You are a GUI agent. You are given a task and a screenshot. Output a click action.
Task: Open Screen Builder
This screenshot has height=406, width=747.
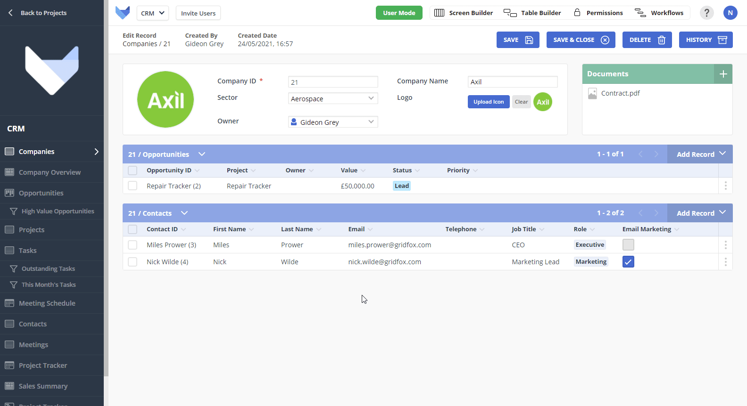coord(464,13)
